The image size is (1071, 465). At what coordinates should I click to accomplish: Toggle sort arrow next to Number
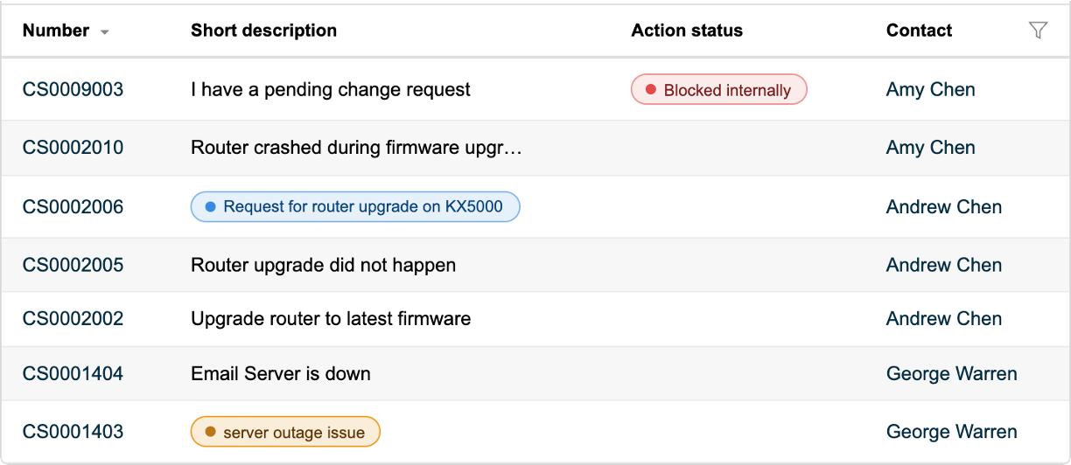[105, 32]
